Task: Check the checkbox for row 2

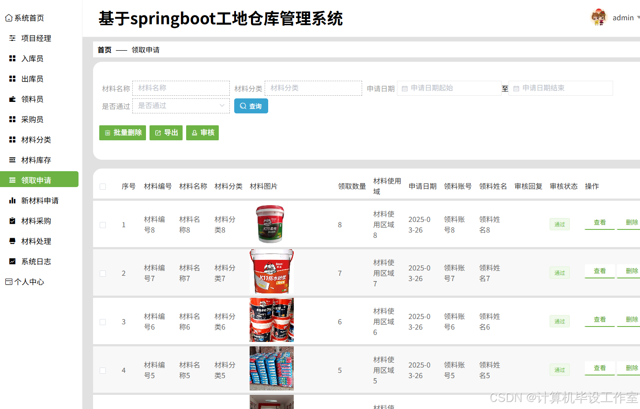Action: tap(103, 274)
